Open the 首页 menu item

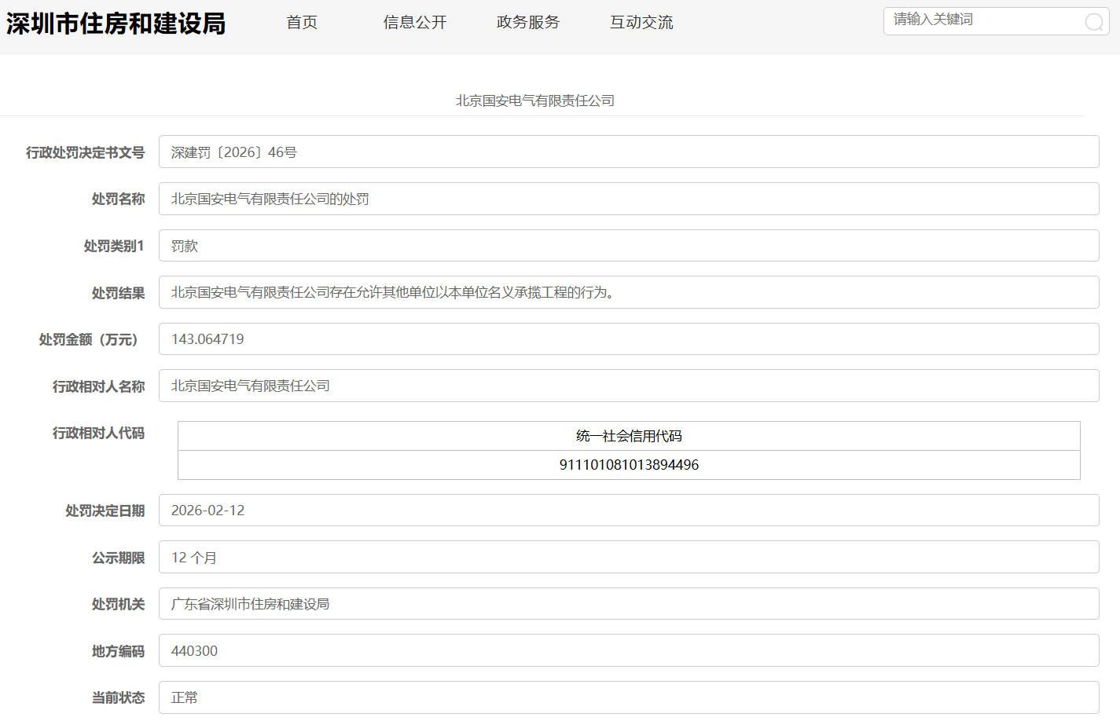tap(302, 23)
